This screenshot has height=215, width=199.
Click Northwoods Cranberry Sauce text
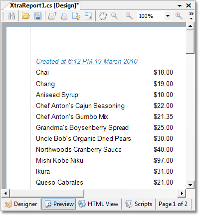tap(79, 150)
